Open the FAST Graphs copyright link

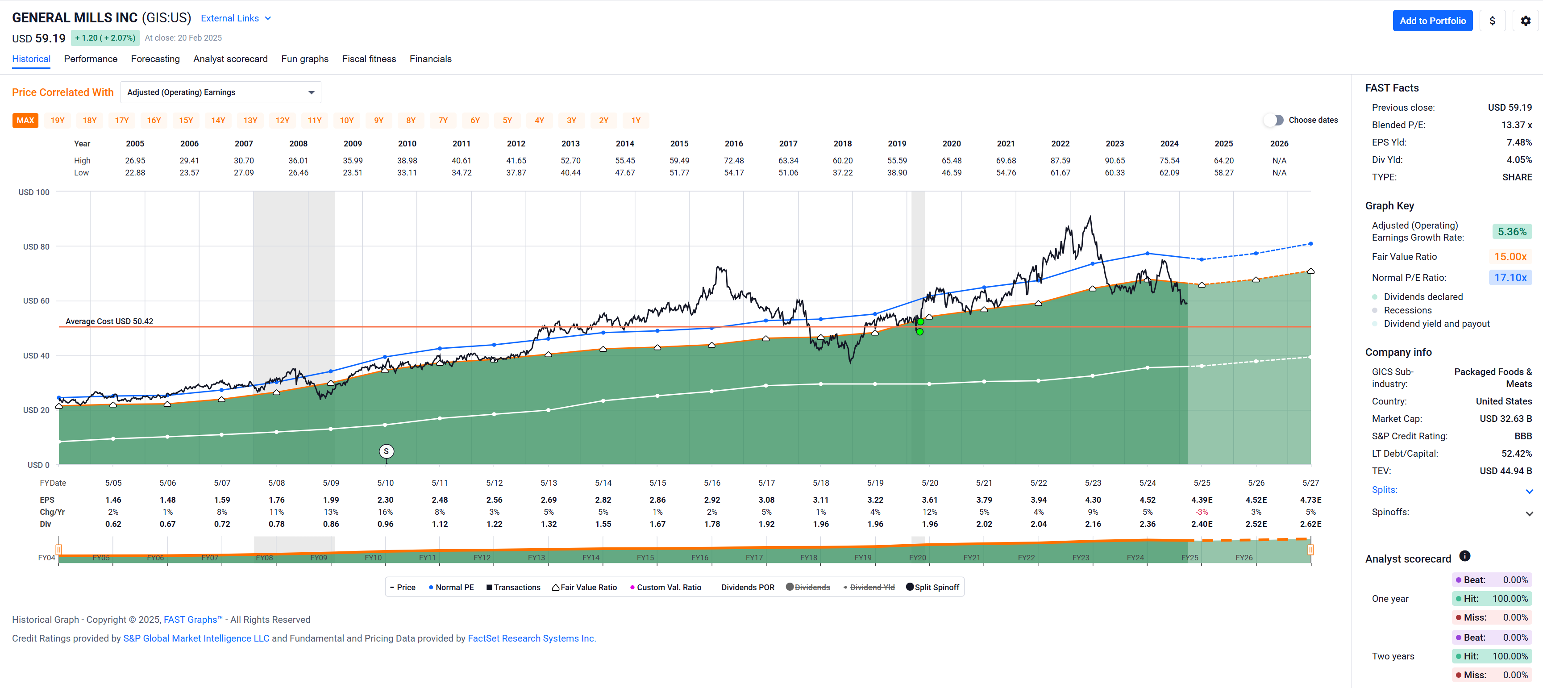coord(193,620)
